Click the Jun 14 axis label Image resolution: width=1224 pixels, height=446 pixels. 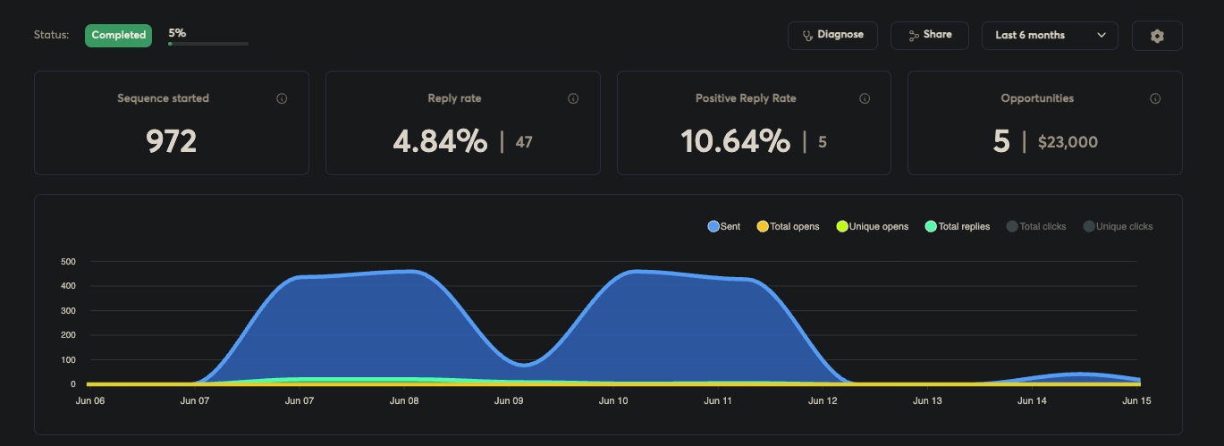1032,401
